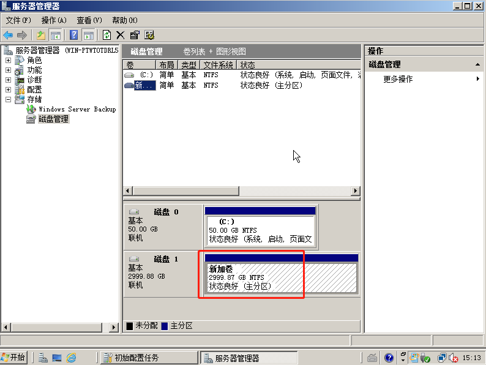Open the 操作(A) menu
The image size is (486, 365).
point(54,20)
